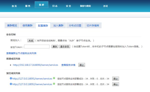This screenshot has height=92, width=150.
Task: Switch to the 切片存储库 tab
Action: [93, 25]
